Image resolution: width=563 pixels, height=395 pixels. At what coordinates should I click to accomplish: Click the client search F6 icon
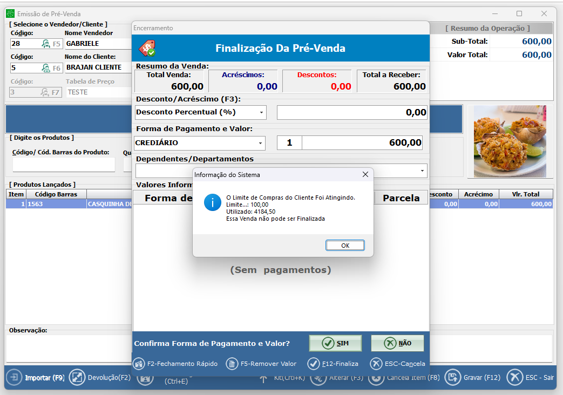tap(46, 68)
